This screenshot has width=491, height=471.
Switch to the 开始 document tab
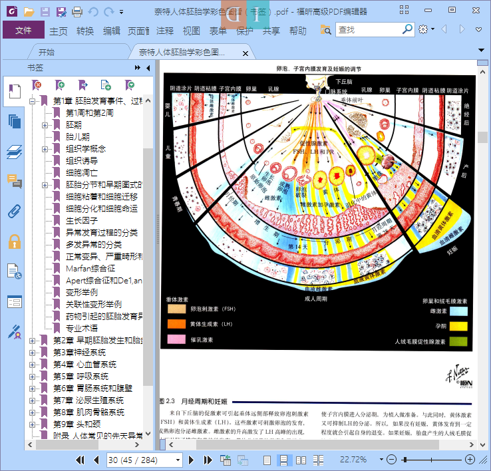pyautogui.click(x=47, y=52)
